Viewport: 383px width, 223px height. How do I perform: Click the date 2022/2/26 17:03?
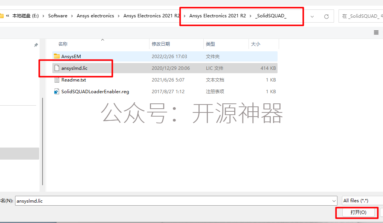pyautogui.click(x=169, y=57)
